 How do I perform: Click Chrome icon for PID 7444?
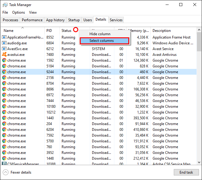(4, 100)
